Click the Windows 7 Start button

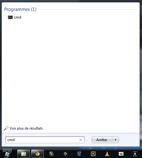pos(7,153)
